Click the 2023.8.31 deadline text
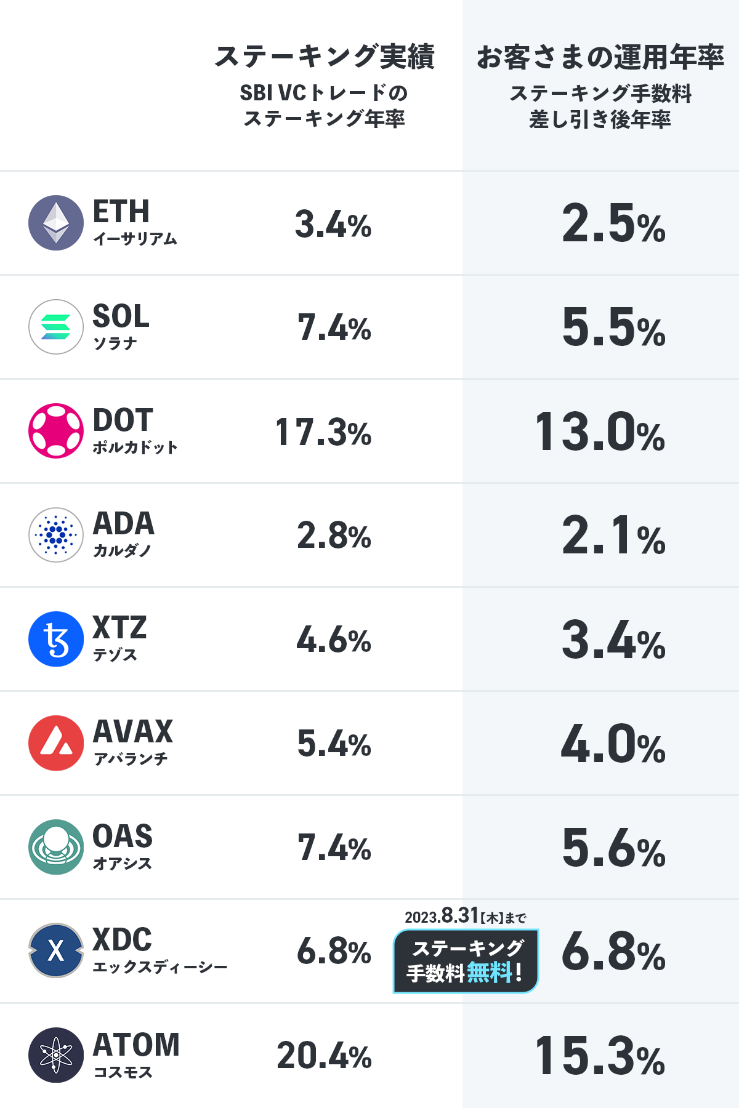 click(x=465, y=917)
